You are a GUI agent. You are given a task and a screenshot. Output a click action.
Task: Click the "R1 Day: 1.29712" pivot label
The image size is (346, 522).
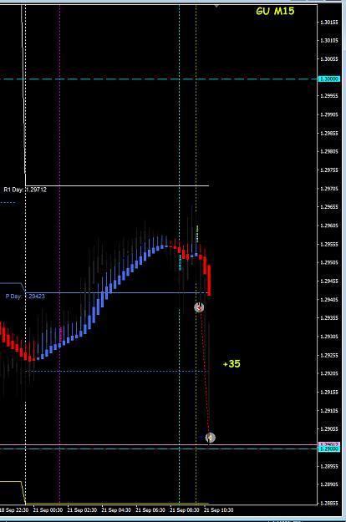[25, 190]
